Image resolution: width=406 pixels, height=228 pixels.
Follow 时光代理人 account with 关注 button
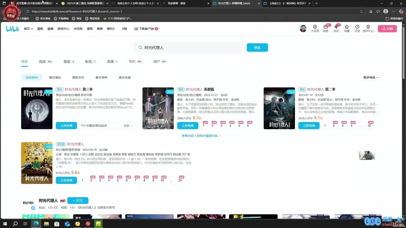pos(78,200)
